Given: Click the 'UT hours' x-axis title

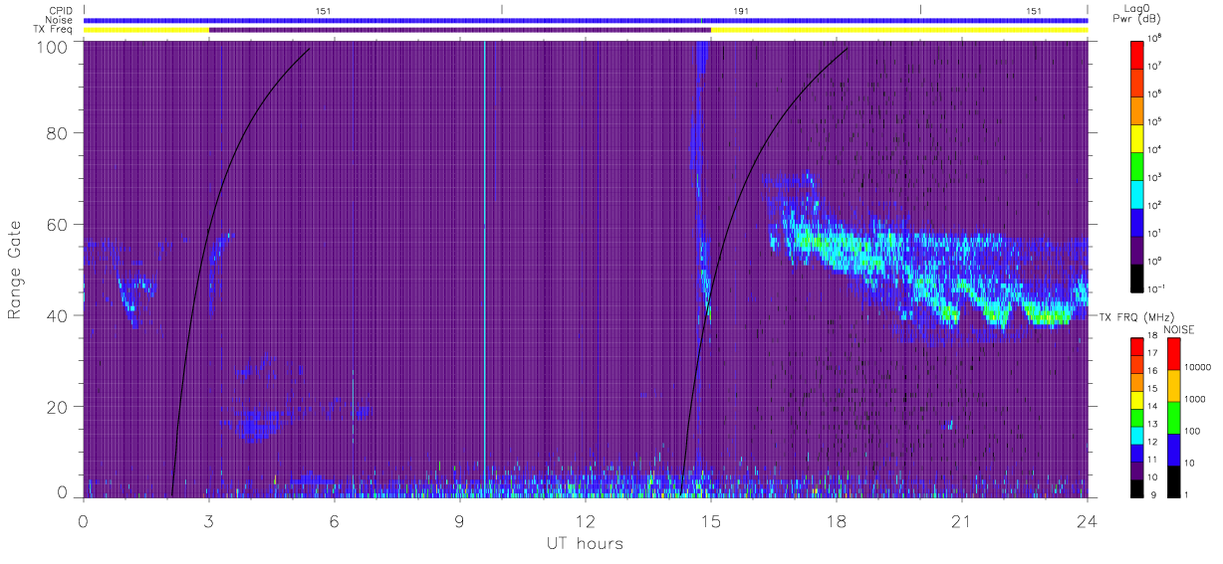Looking at the screenshot, I should point(585,544).
